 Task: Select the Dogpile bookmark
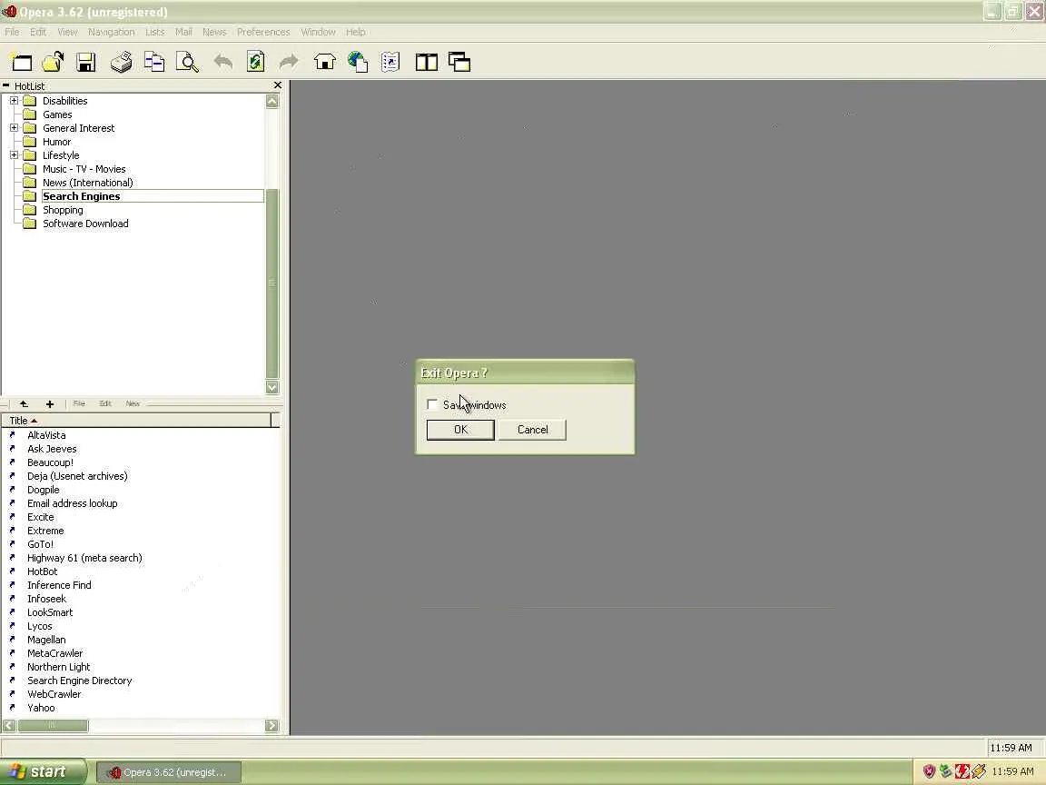(x=44, y=490)
